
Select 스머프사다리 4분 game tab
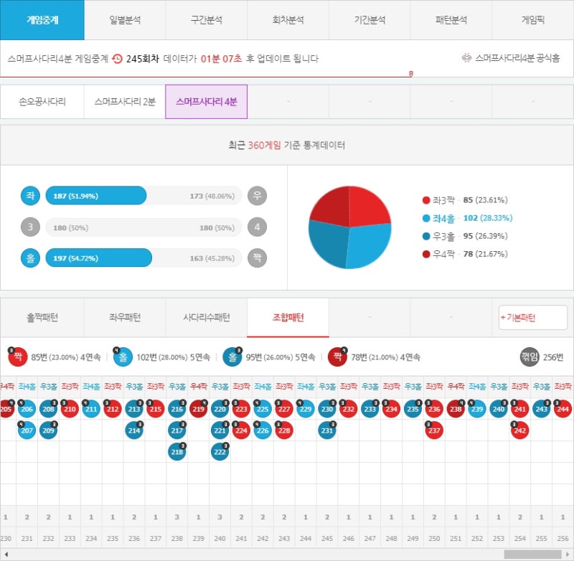(207, 101)
